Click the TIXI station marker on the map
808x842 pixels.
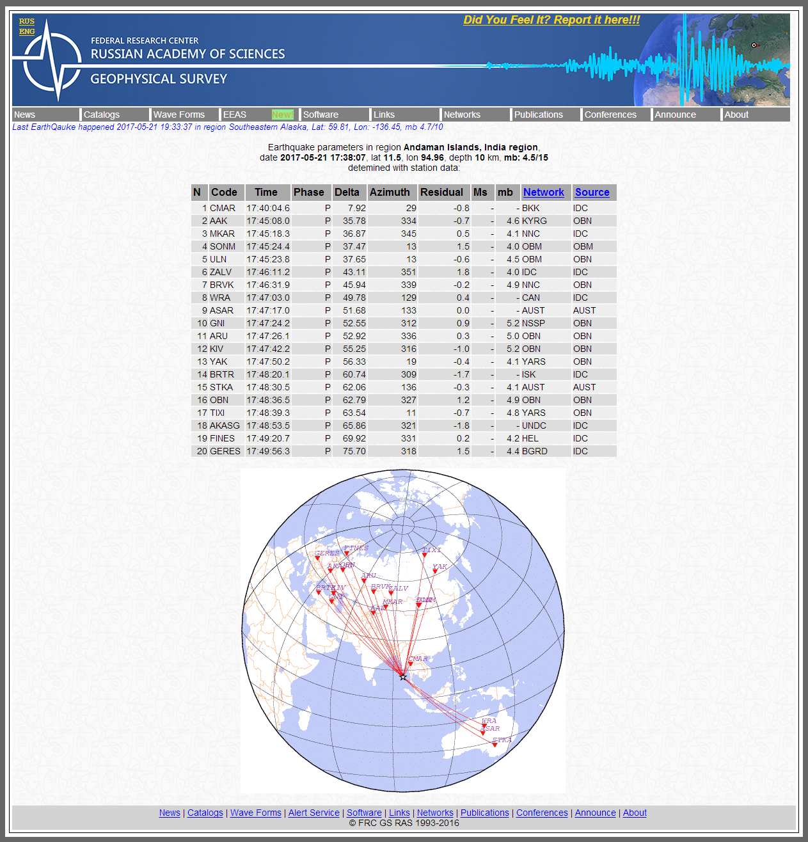tap(424, 555)
